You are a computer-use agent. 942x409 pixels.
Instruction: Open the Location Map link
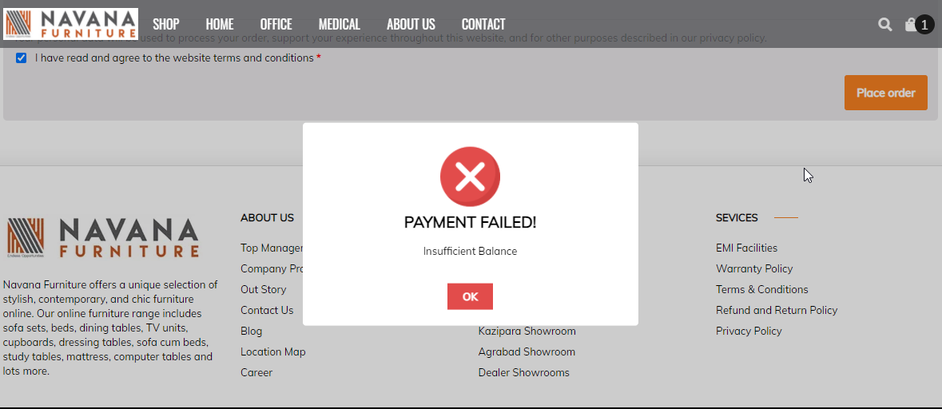pyautogui.click(x=272, y=351)
